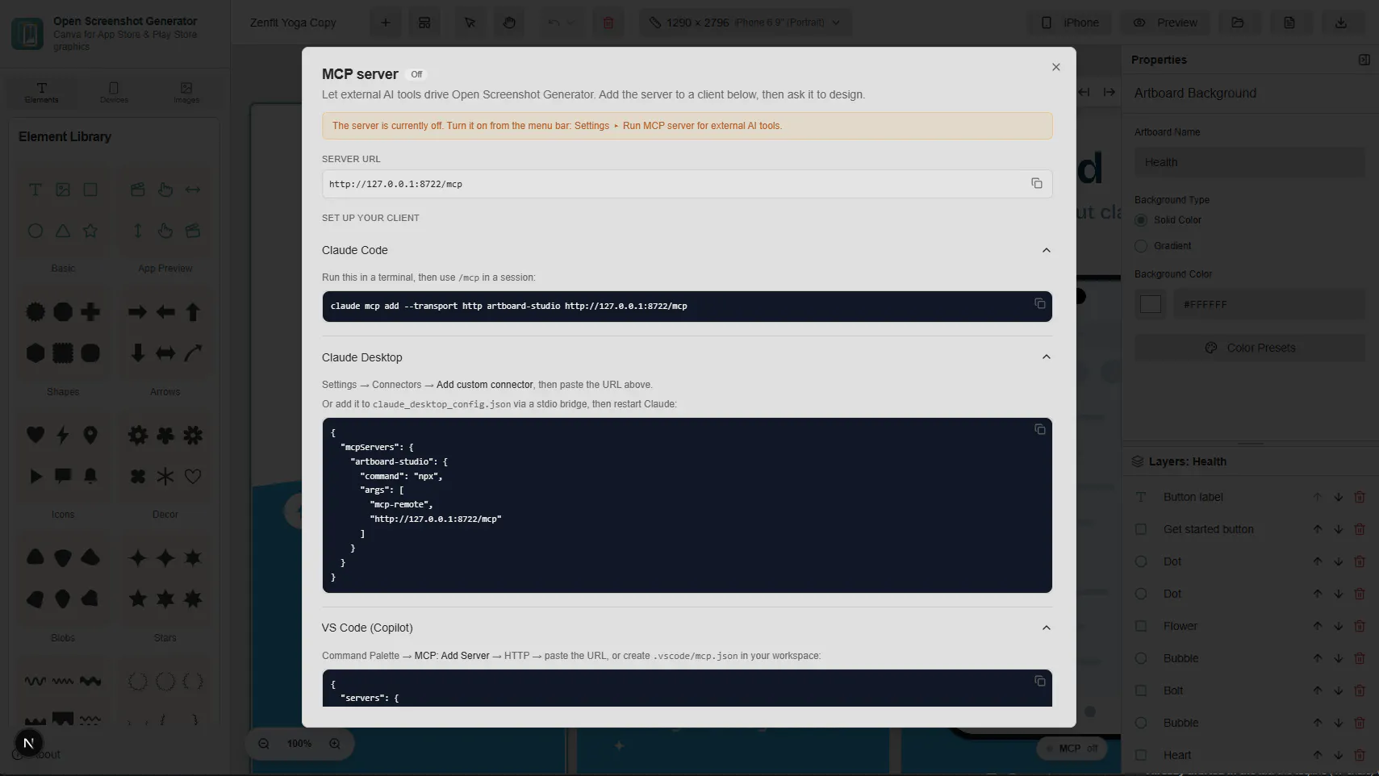Open the artboards layout icon in toolbar

[x=424, y=23]
